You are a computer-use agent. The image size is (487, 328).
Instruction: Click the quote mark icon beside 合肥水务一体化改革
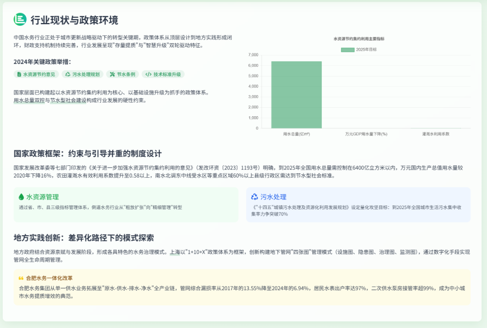click(x=21, y=278)
